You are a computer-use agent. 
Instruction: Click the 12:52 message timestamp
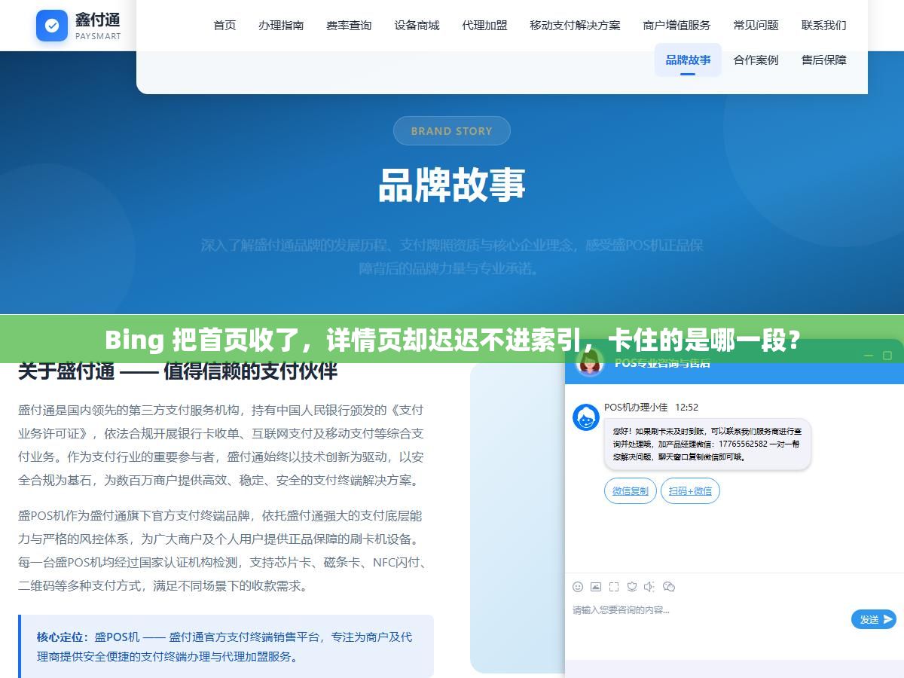pos(686,407)
